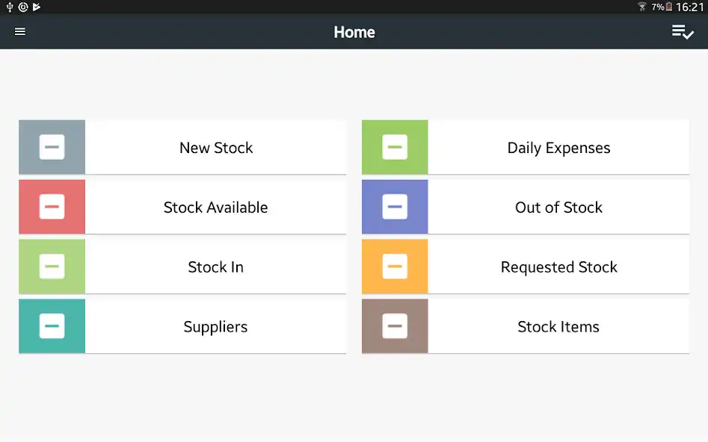Open the Stock Available section
This screenshot has width=708, height=442.
[x=215, y=208]
